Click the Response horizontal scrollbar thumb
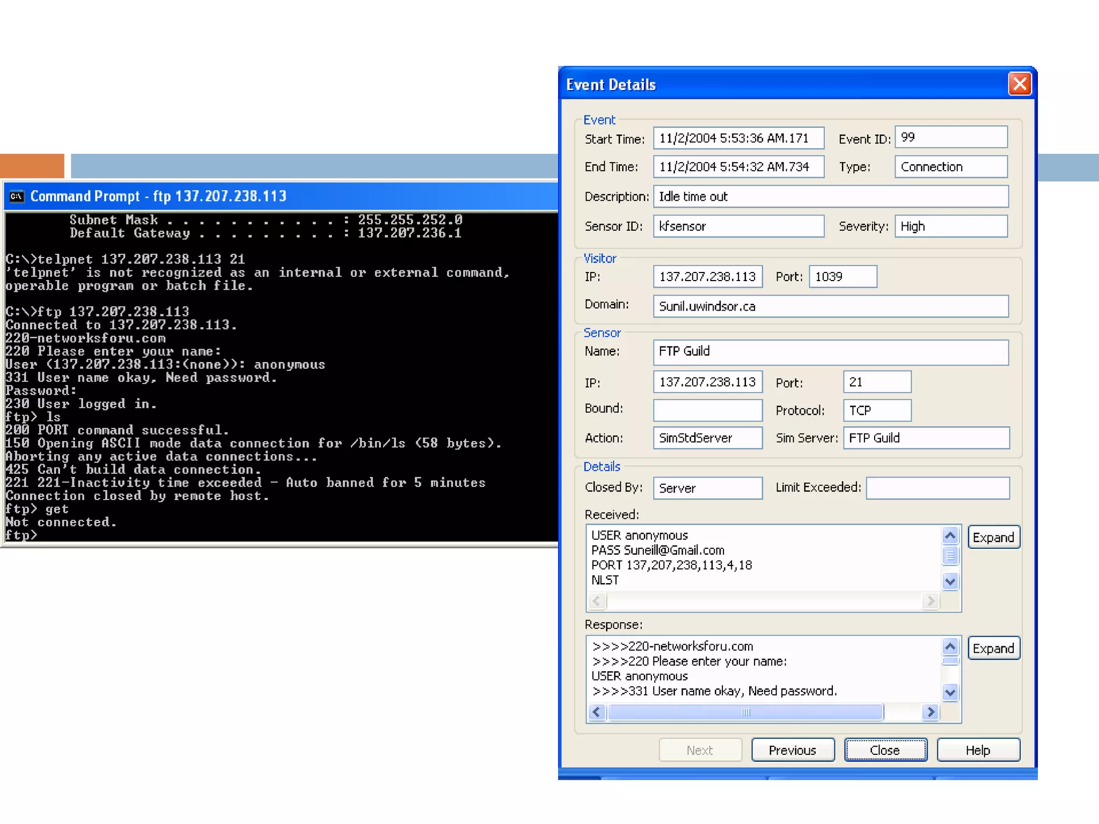Image resolution: width=1099 pixels, height=824 pixels. [x=746, y=712]
